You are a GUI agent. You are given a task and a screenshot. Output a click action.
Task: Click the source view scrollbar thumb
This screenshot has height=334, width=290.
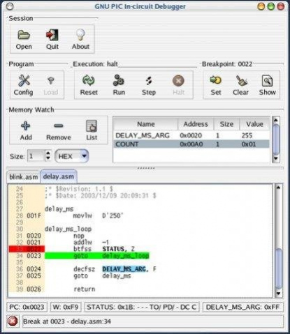coord(278,268)
